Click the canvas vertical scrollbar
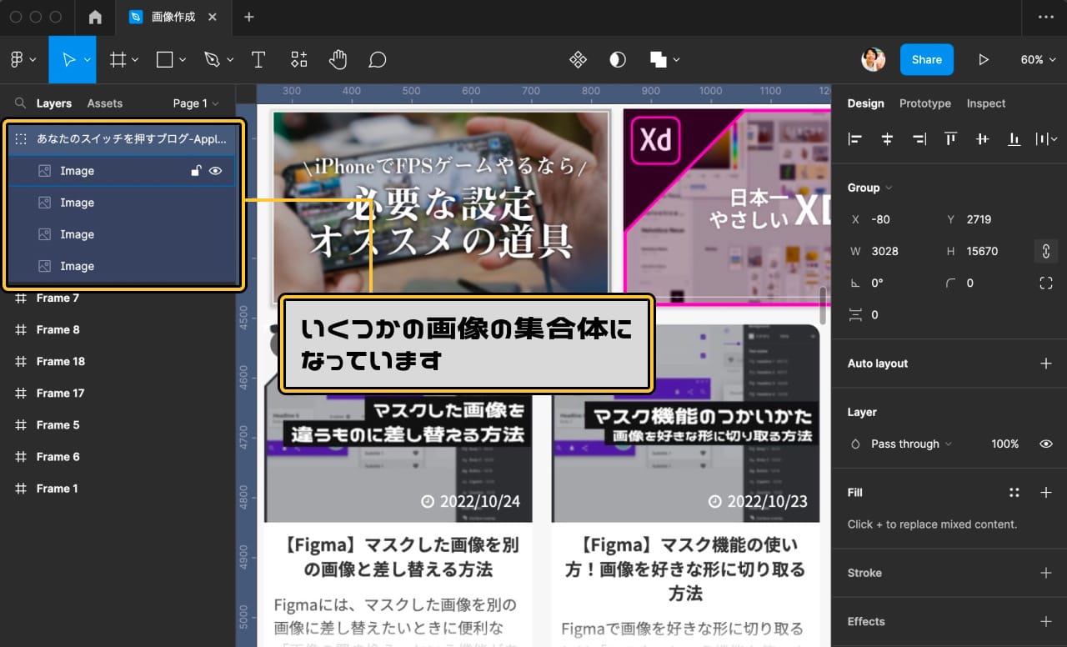The height and width of the screenshot is (647, 1067). tap(824, 305)
